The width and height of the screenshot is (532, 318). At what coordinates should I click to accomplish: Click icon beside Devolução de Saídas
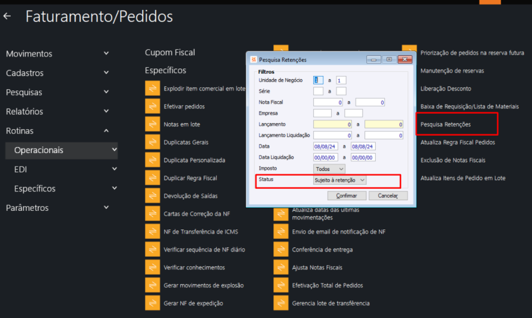click(152, 196)
